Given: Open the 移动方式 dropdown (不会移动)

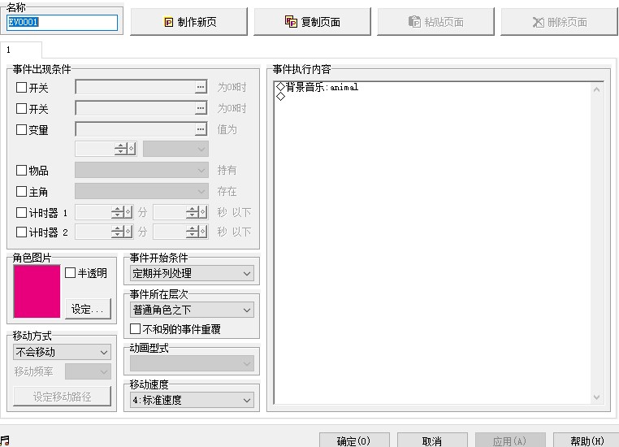Looking at the screenshot, I should tap(62, 352).
